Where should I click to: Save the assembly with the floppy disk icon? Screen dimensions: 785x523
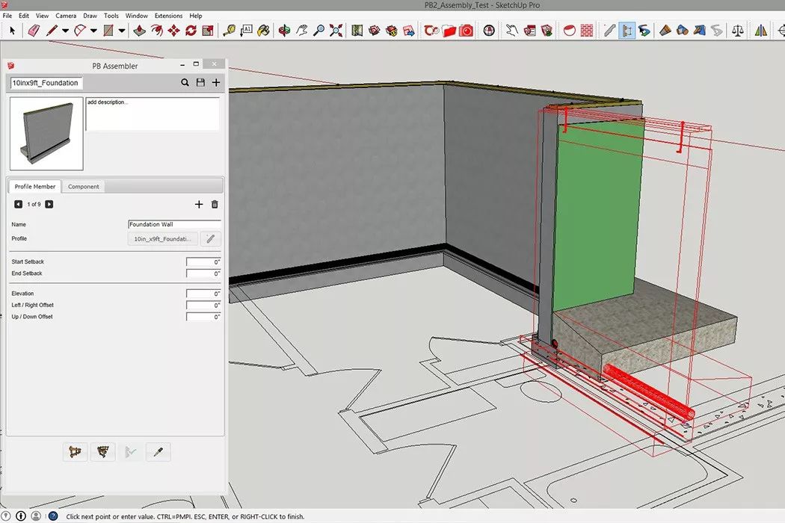click(200, 83)
